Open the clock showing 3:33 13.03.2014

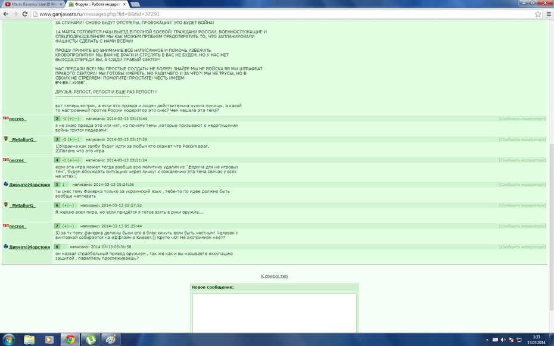pos(536,339)
